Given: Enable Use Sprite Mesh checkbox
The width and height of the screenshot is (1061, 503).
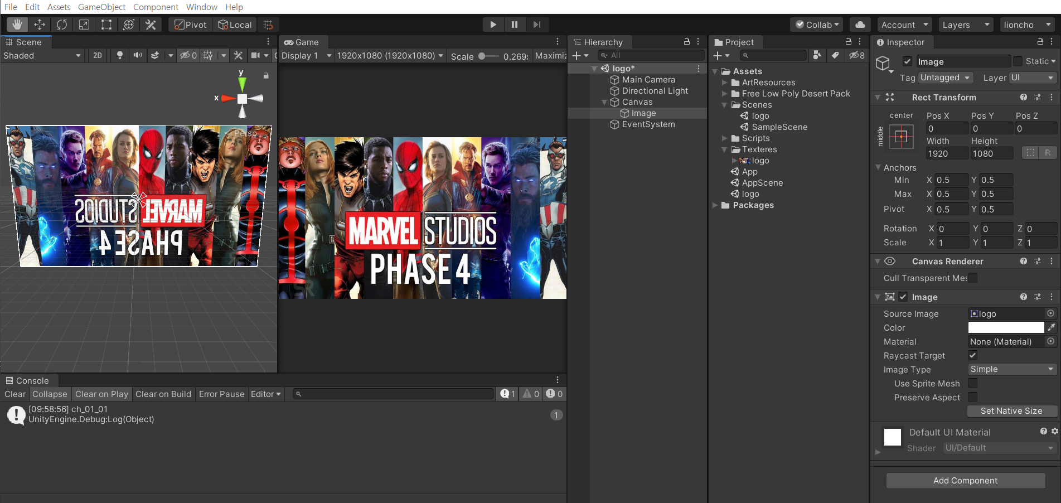Looking at the screenshot, I should [972, 383].
